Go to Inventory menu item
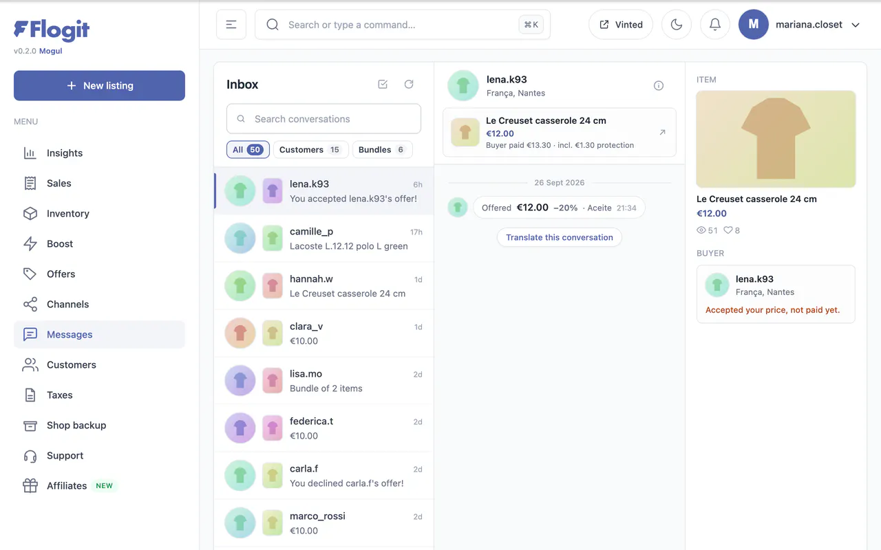 (x=99, y=214)
